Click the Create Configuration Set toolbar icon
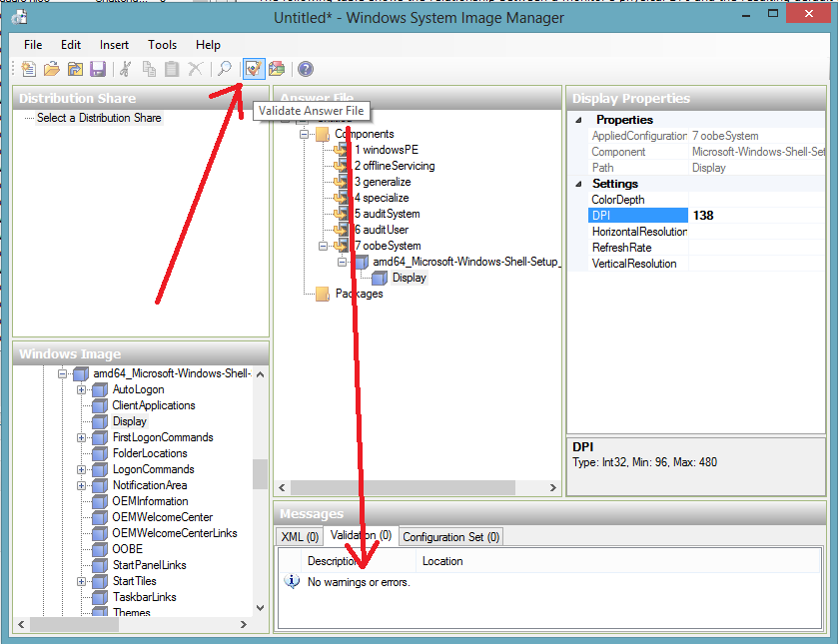The image size is (838, 644). coord(277,69)
